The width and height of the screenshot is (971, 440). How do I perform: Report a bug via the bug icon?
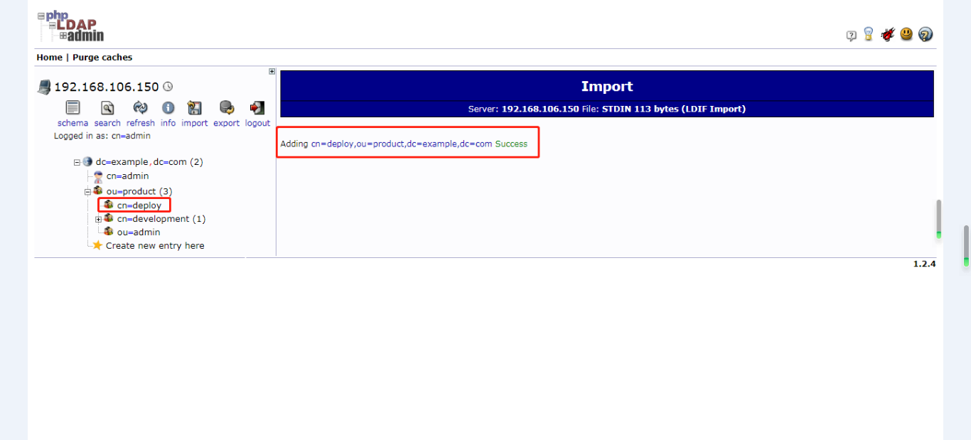(x=888, y=33)
